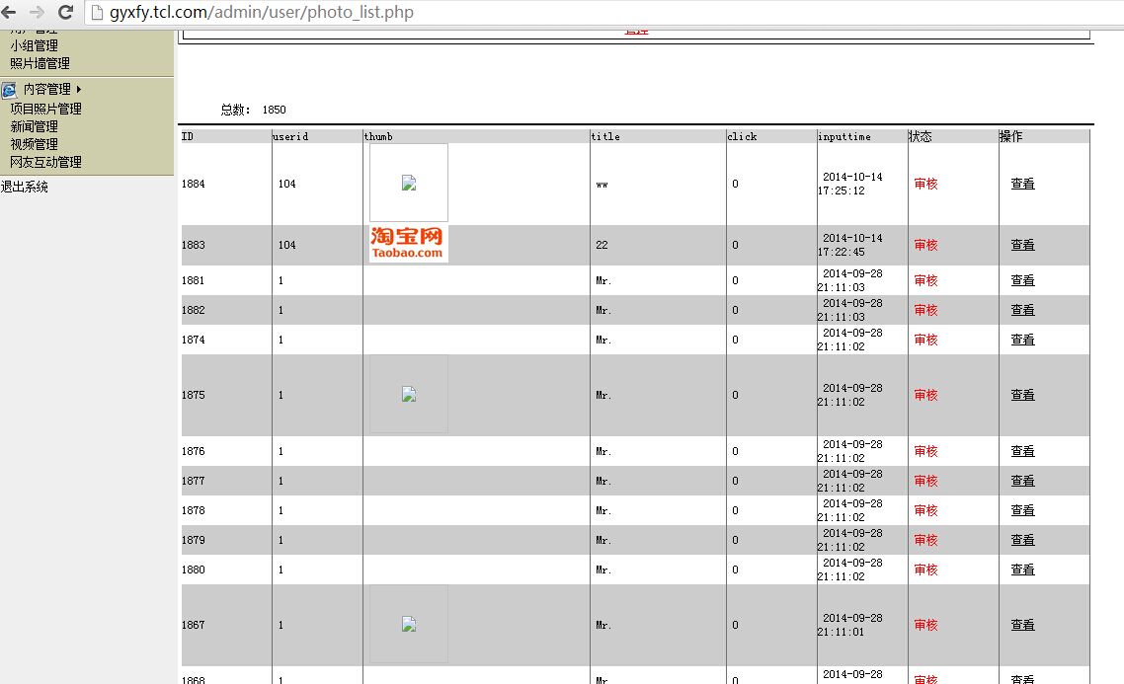This screenshot has width=1124, height=684.
Task: Click the browser forward arrow
Action: [37, 12]
